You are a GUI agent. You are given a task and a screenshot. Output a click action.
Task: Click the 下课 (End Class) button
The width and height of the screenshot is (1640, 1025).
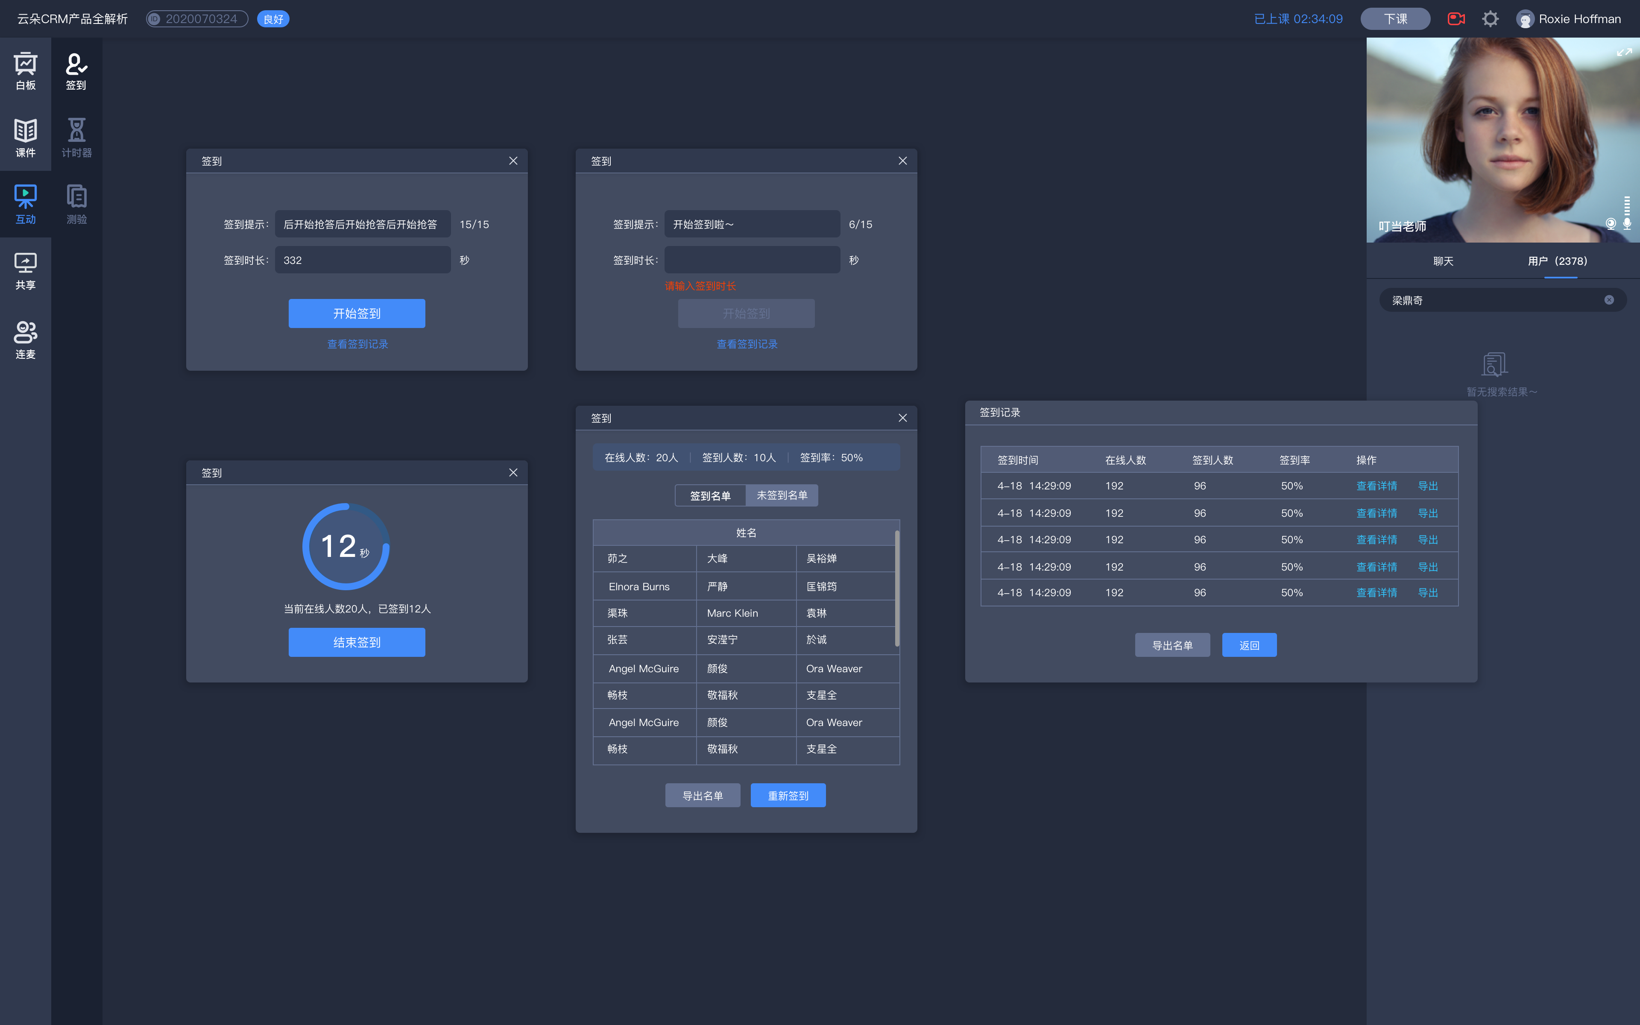click(x=1394, y=18)
